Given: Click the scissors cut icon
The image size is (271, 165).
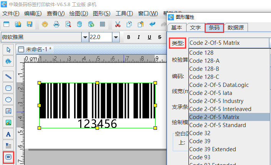Looking at the screenshot, I should point(118,25).
